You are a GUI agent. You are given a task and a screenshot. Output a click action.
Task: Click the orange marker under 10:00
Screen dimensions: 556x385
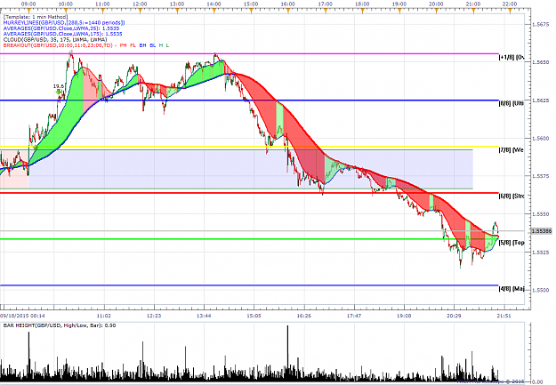[x=66, y=12]
